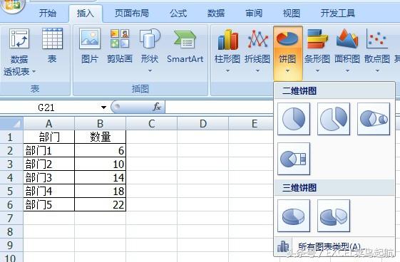Open Line chart (折线图) icon
Screen dimensions: 400x262
pyautogui.click(x=257, y=39)
